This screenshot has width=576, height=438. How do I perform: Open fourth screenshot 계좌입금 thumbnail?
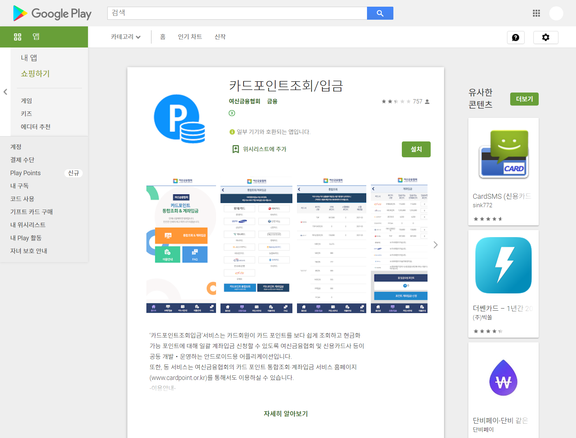coord(399,245)
